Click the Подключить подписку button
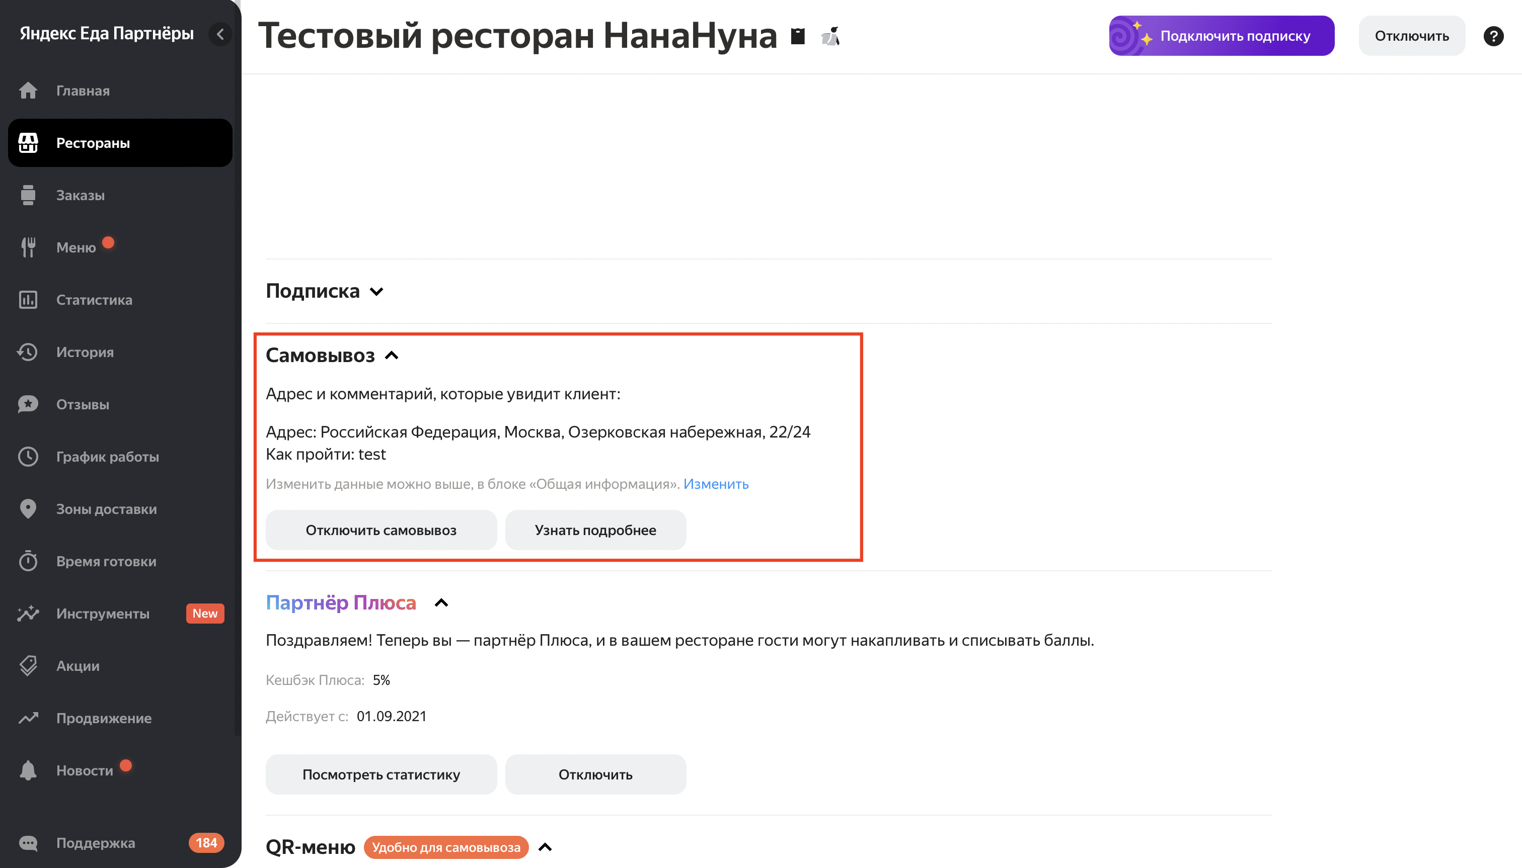This screenshot has height=868, width=1522. (x=1222, y=36)
